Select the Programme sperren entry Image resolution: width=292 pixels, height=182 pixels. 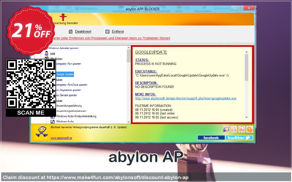(68, 90)
